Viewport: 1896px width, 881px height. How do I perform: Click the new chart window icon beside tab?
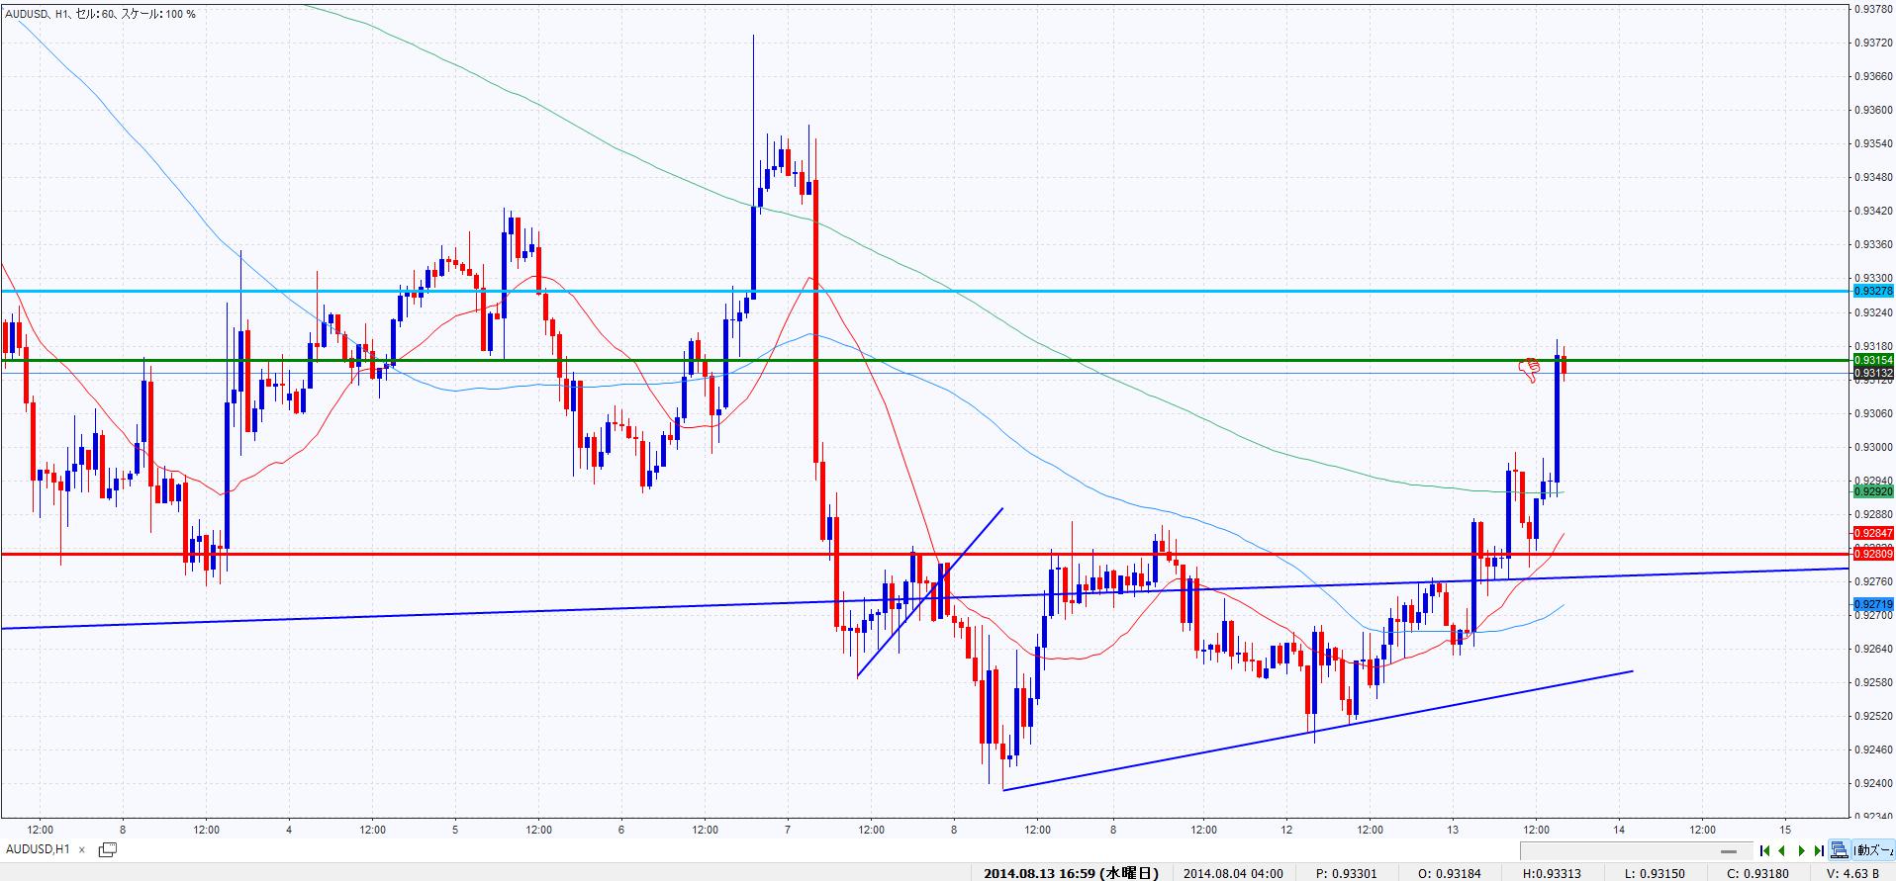(x=108, y=849)
